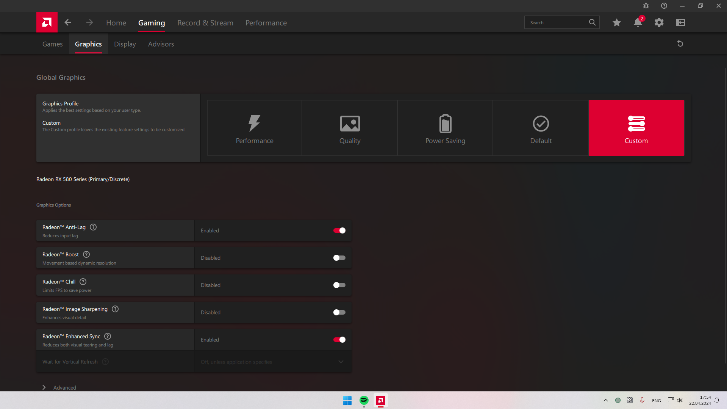The height and width of the screenshot is (409, 727).
Task: Switch to the Performance top tab
Action: [x=266, y=23]
